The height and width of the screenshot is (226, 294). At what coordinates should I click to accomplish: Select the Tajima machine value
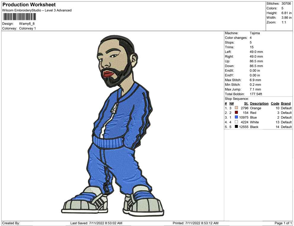[255, 33]
